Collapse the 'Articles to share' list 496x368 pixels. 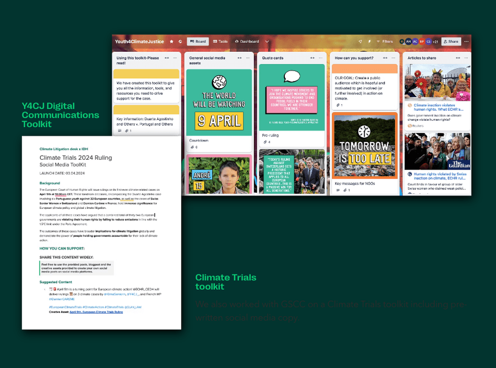[458, 58]
